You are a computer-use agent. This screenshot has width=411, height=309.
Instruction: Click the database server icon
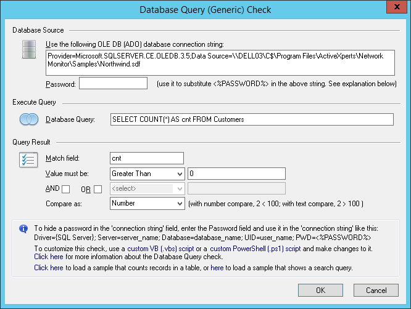pos(28,50)
